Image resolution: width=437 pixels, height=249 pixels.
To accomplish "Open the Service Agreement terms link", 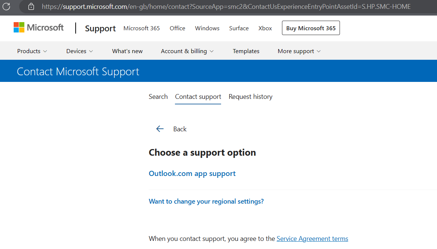I will coord(312,239).
